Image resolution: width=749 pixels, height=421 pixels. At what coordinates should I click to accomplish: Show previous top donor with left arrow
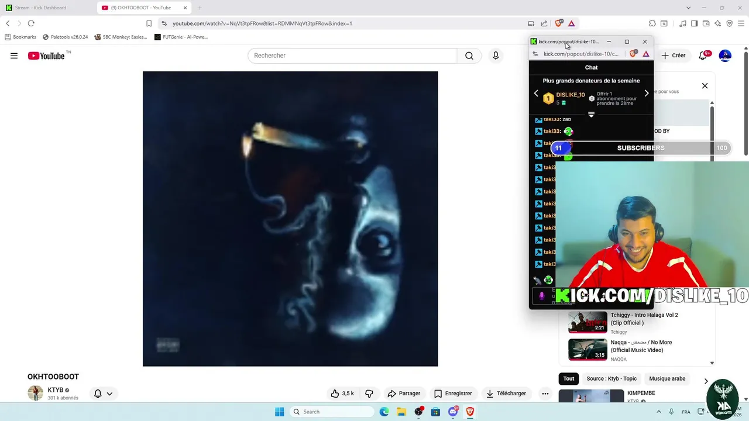coord(536,94)
